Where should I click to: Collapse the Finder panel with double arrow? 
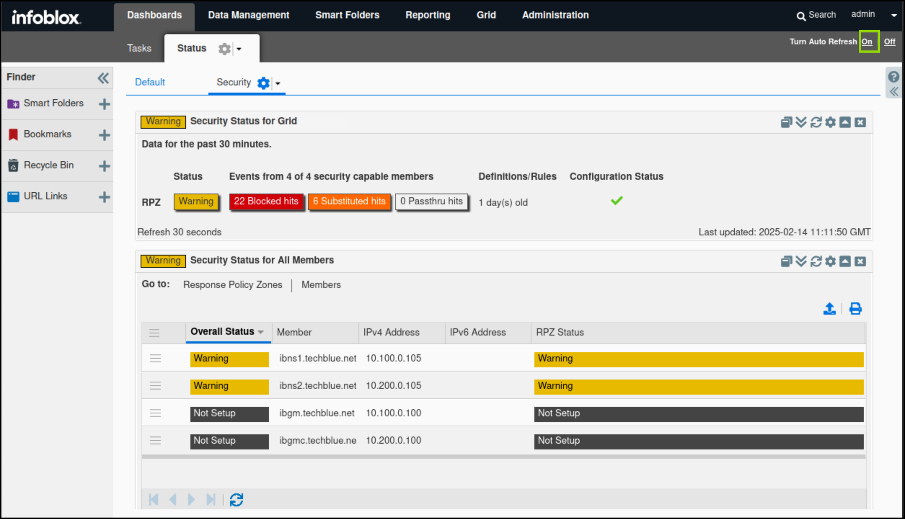click(x=103, y=78)
